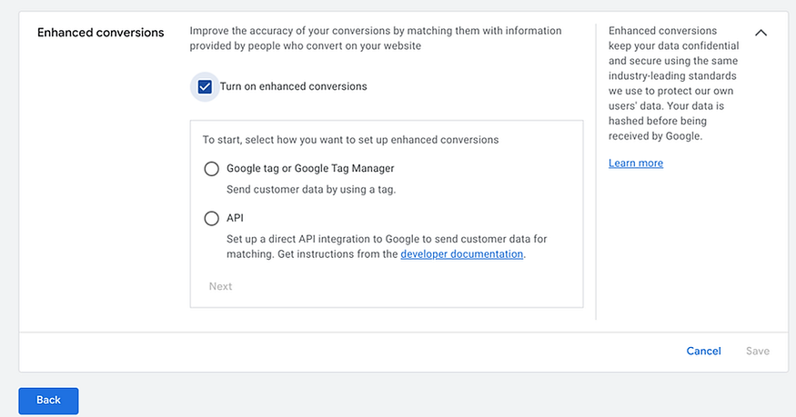Choose the API radio button
This screenshot has width=796, height=417.
(212, 218)
